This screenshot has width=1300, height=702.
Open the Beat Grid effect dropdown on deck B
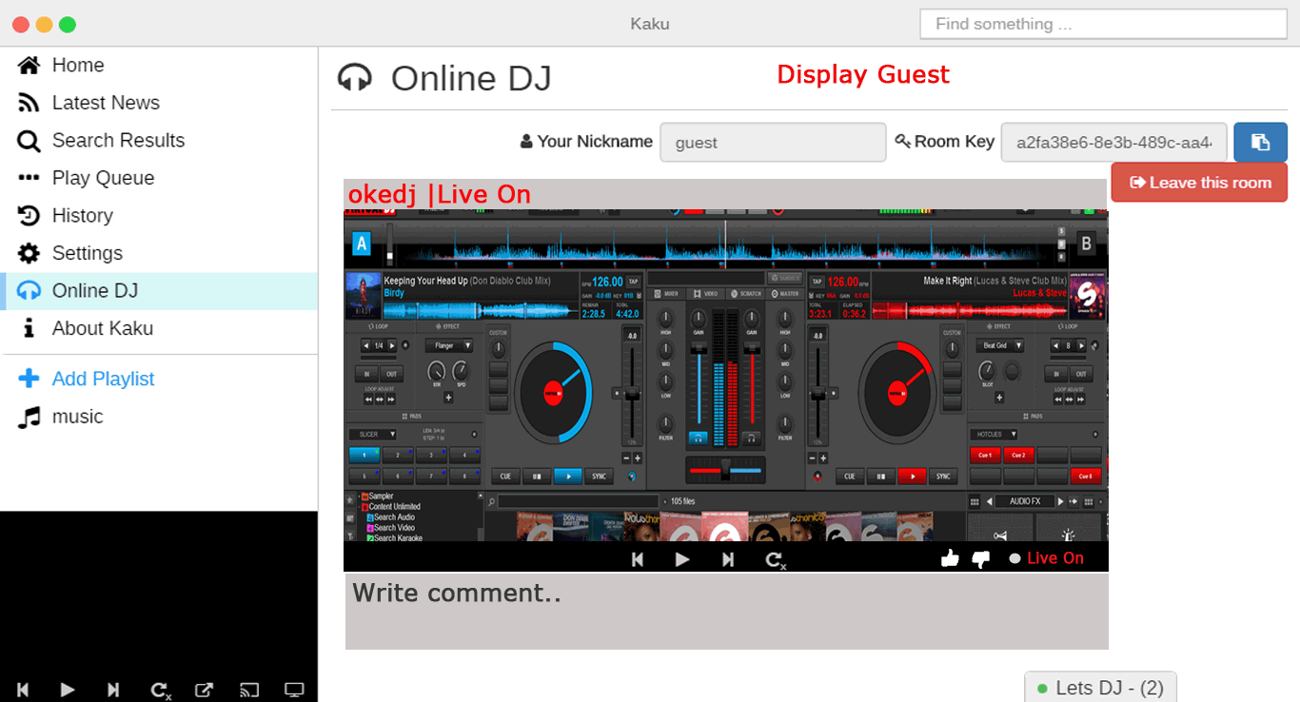[1000, 345]
